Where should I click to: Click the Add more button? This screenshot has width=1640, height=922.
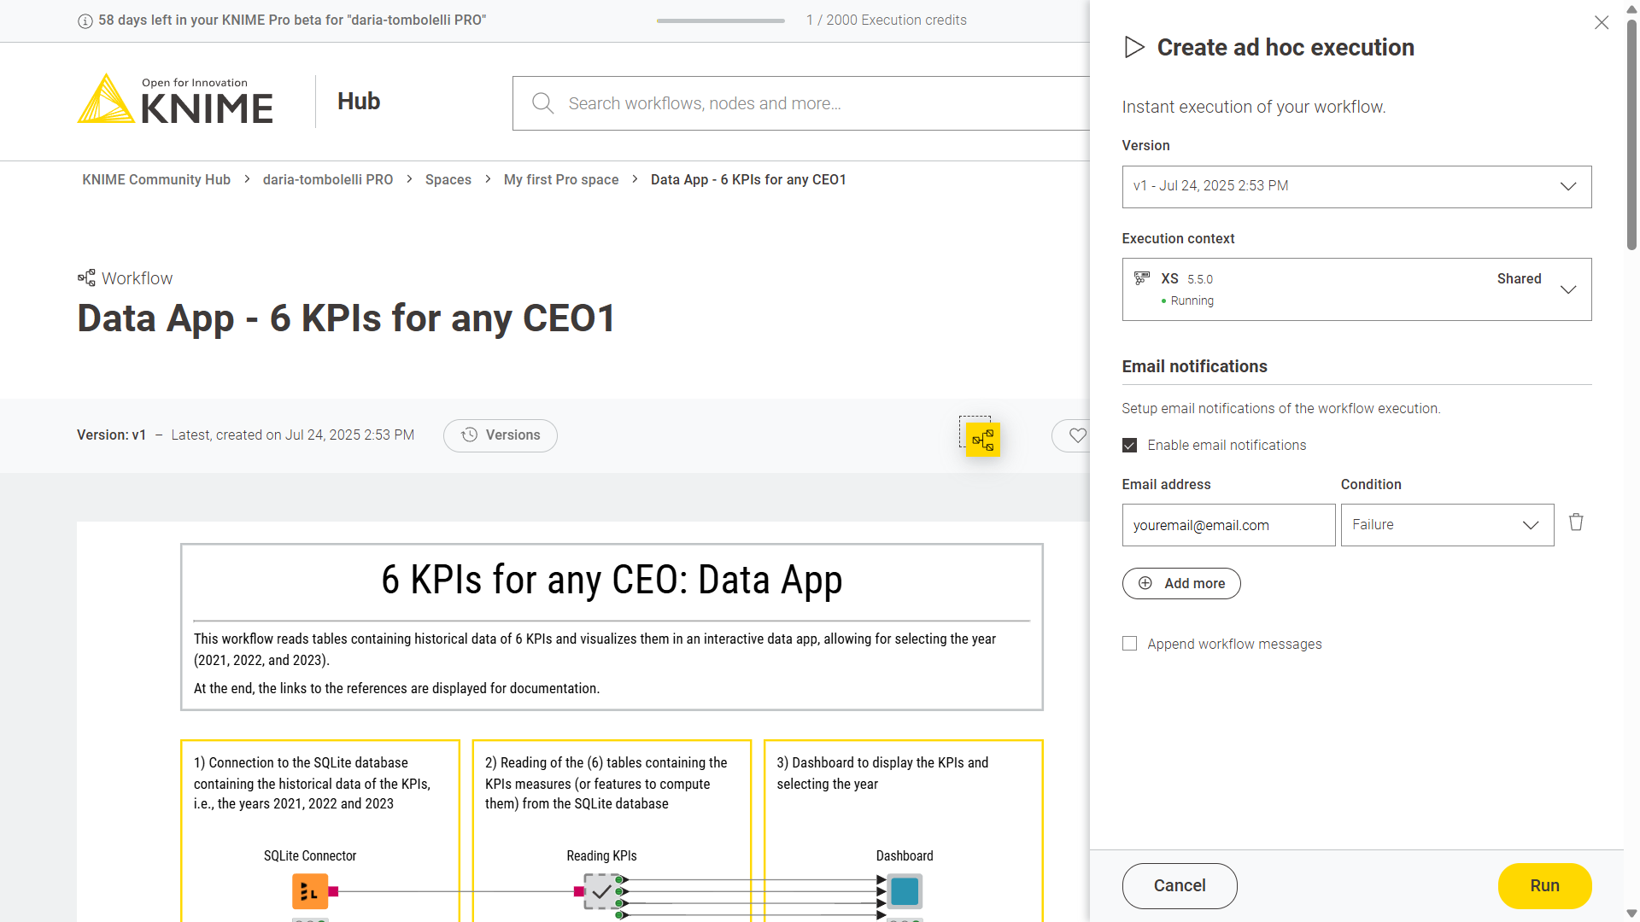pos(1180,583)
